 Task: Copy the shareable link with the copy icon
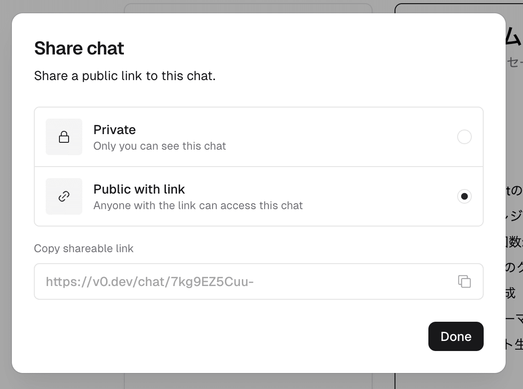[x=464, y=281]
